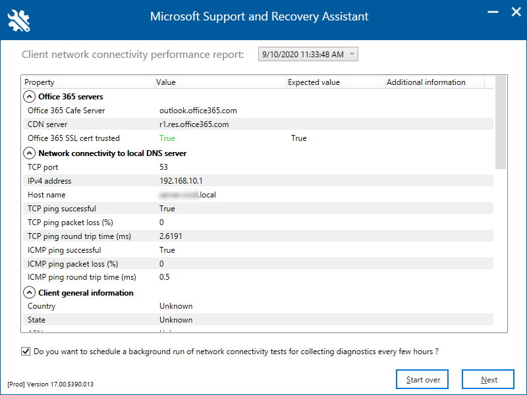Select the Office 365 Cafe Server row
This screenshot has height=395, width=527.
[258, 111]
